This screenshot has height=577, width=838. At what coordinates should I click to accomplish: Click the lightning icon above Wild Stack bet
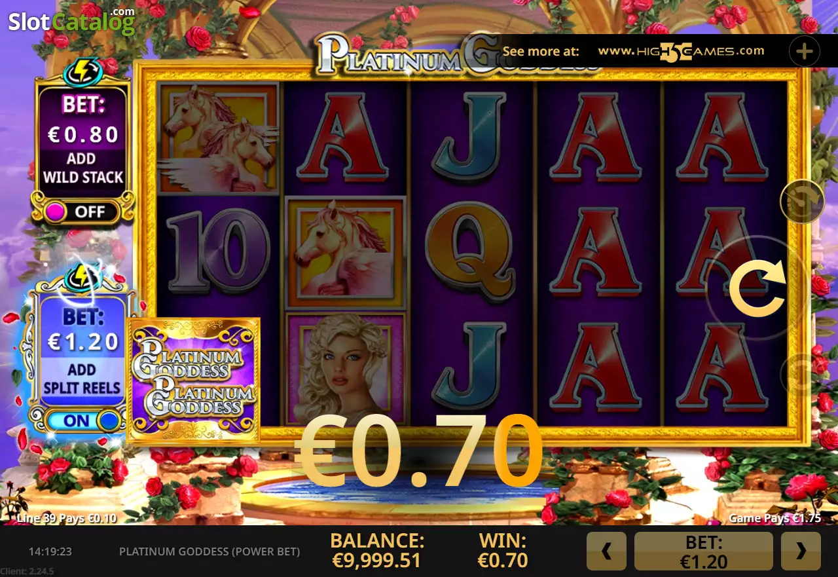81,71
